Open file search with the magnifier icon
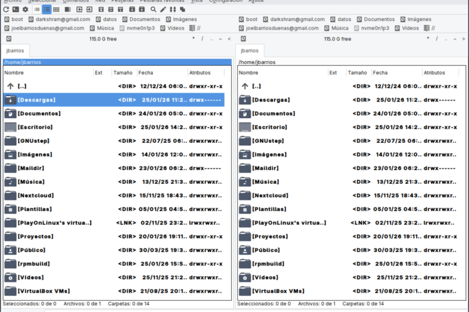469x312 pixels. tap(153, 10)
